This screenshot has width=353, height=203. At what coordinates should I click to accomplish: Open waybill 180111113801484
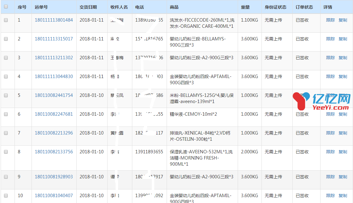54,20
